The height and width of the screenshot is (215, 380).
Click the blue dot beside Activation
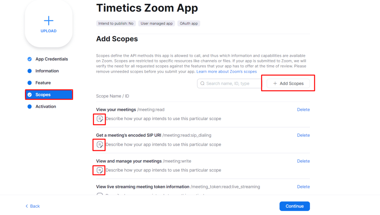30,106
